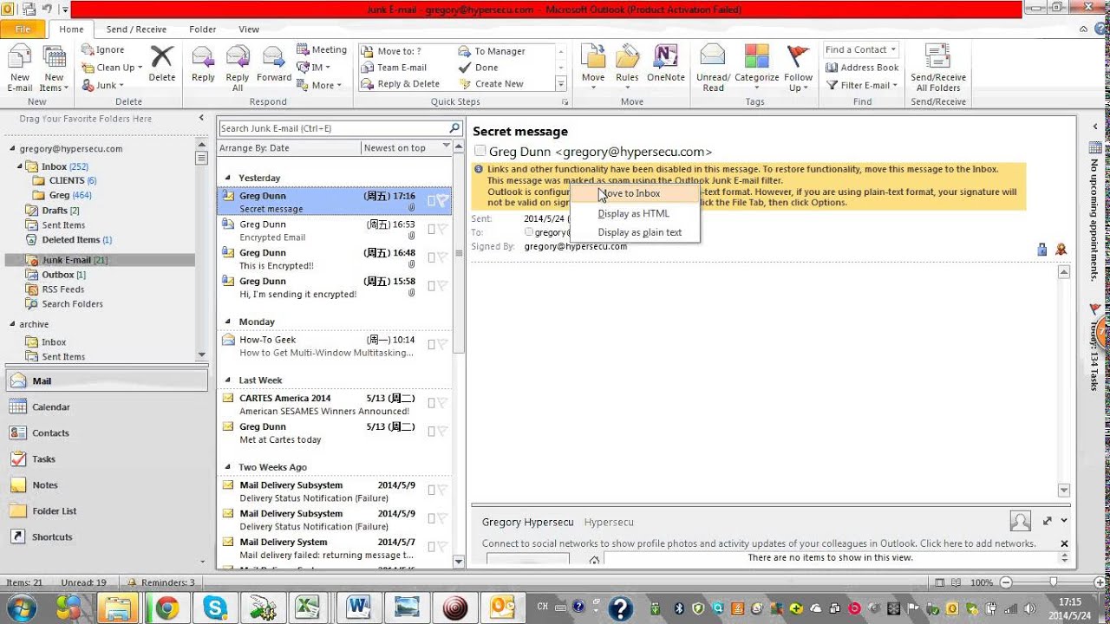The image size is (1110, 624).
Task: Adjust the zoom slider in status bar
Action: coord(1053,582)
